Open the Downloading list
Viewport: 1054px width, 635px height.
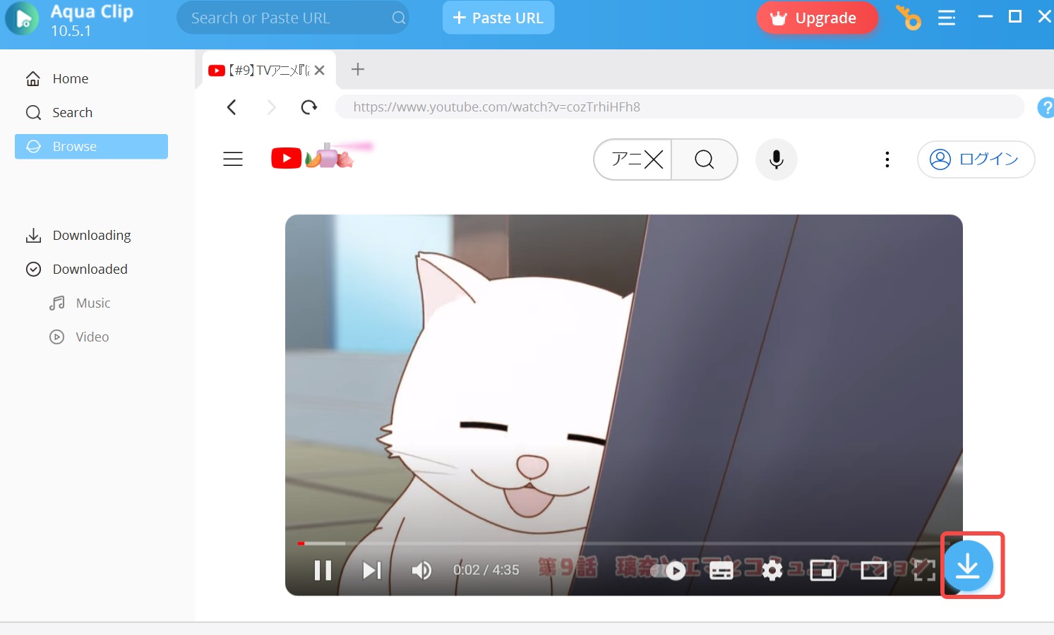(x=91, y=235)
